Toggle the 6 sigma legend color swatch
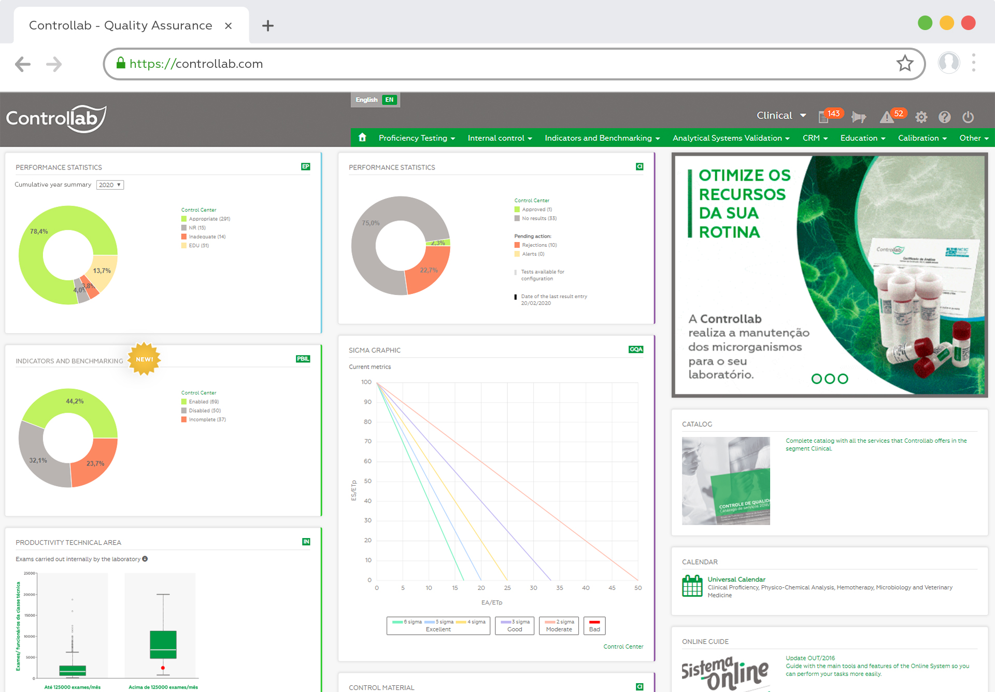The width and height of the screenshot is (995, 692). click(397, 622)
